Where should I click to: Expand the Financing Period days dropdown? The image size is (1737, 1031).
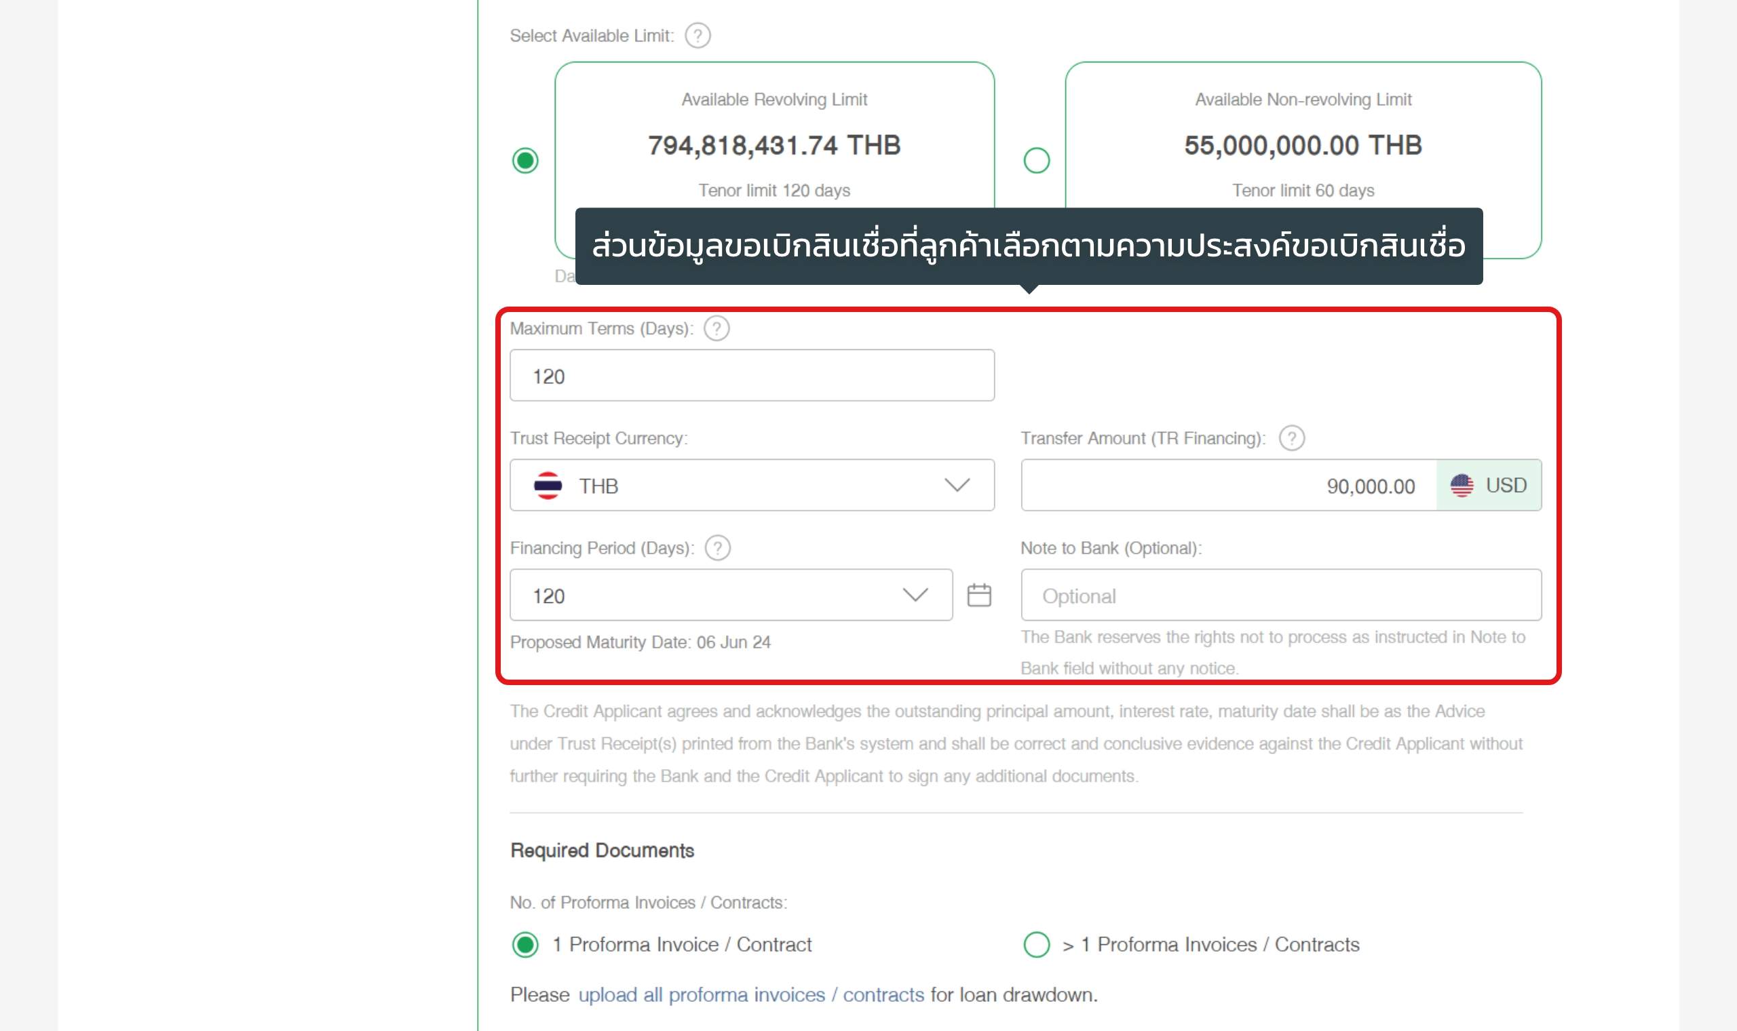click(x=731, y=596)
